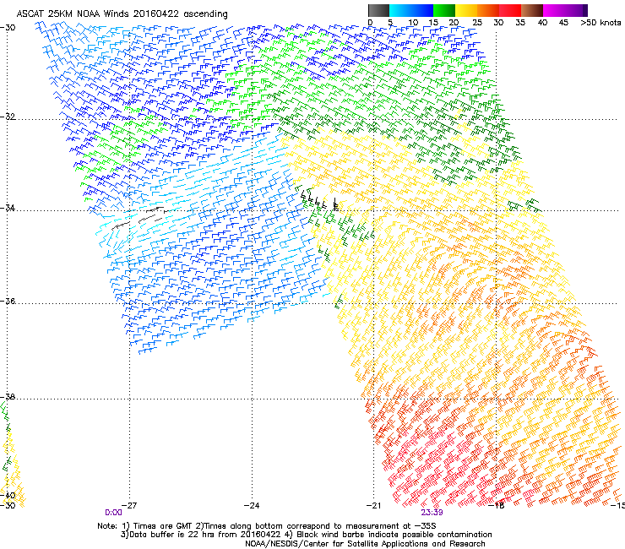
Task: Click the purple time label '0:00'
Action: pyautogui.click(x=114, y=513)
